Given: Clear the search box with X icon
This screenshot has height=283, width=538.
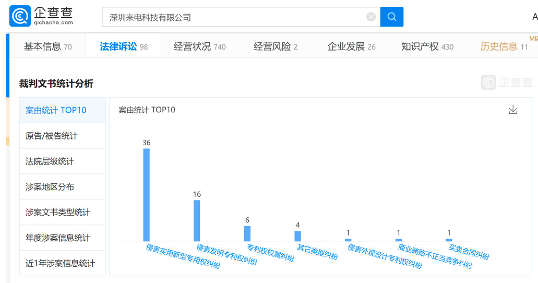Looking at the screenshot, I should 371,17.
